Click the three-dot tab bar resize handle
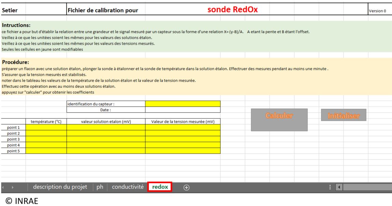Viewport: 392px width, 206px height. click(330, 187)
